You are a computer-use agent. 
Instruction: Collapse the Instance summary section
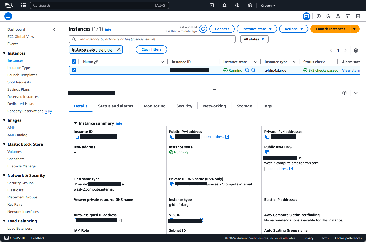tap(76, 123)
